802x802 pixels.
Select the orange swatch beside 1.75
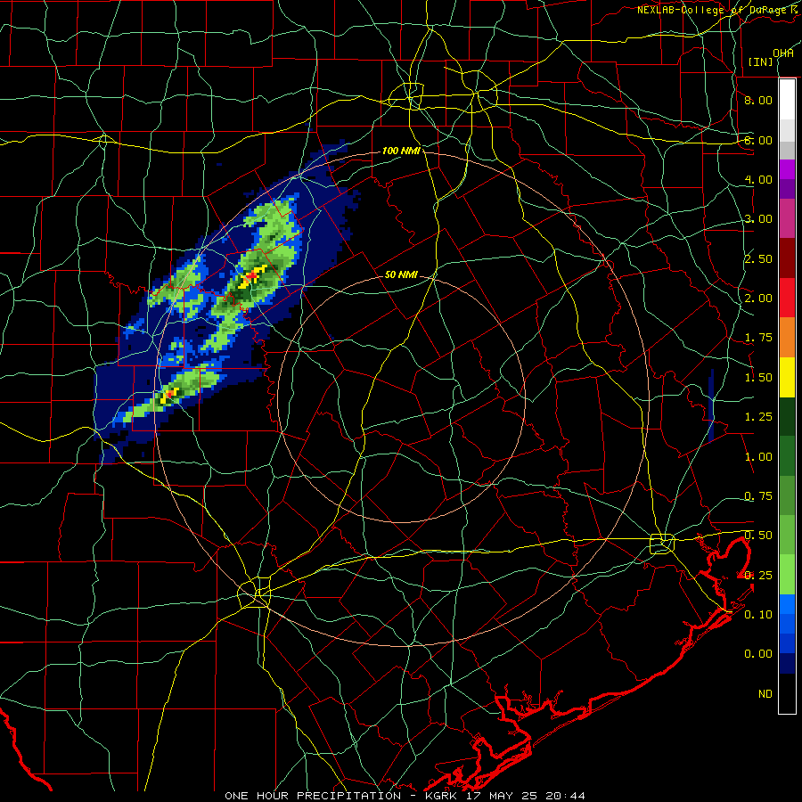[787, 338]
